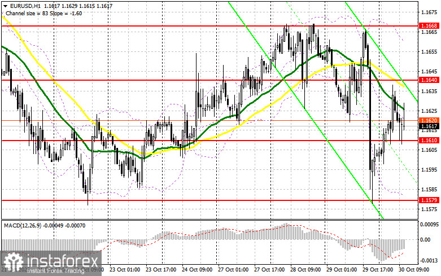Click the 1.1635 price axis value
Viewport: 441px width, 276px height.
coord(429,91)
